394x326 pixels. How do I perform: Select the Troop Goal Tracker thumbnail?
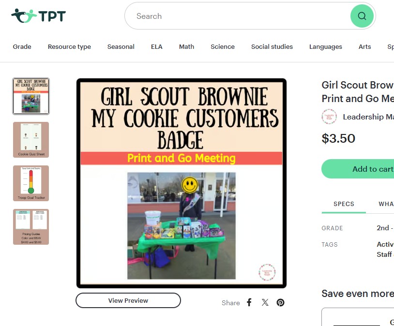point(31,183)
